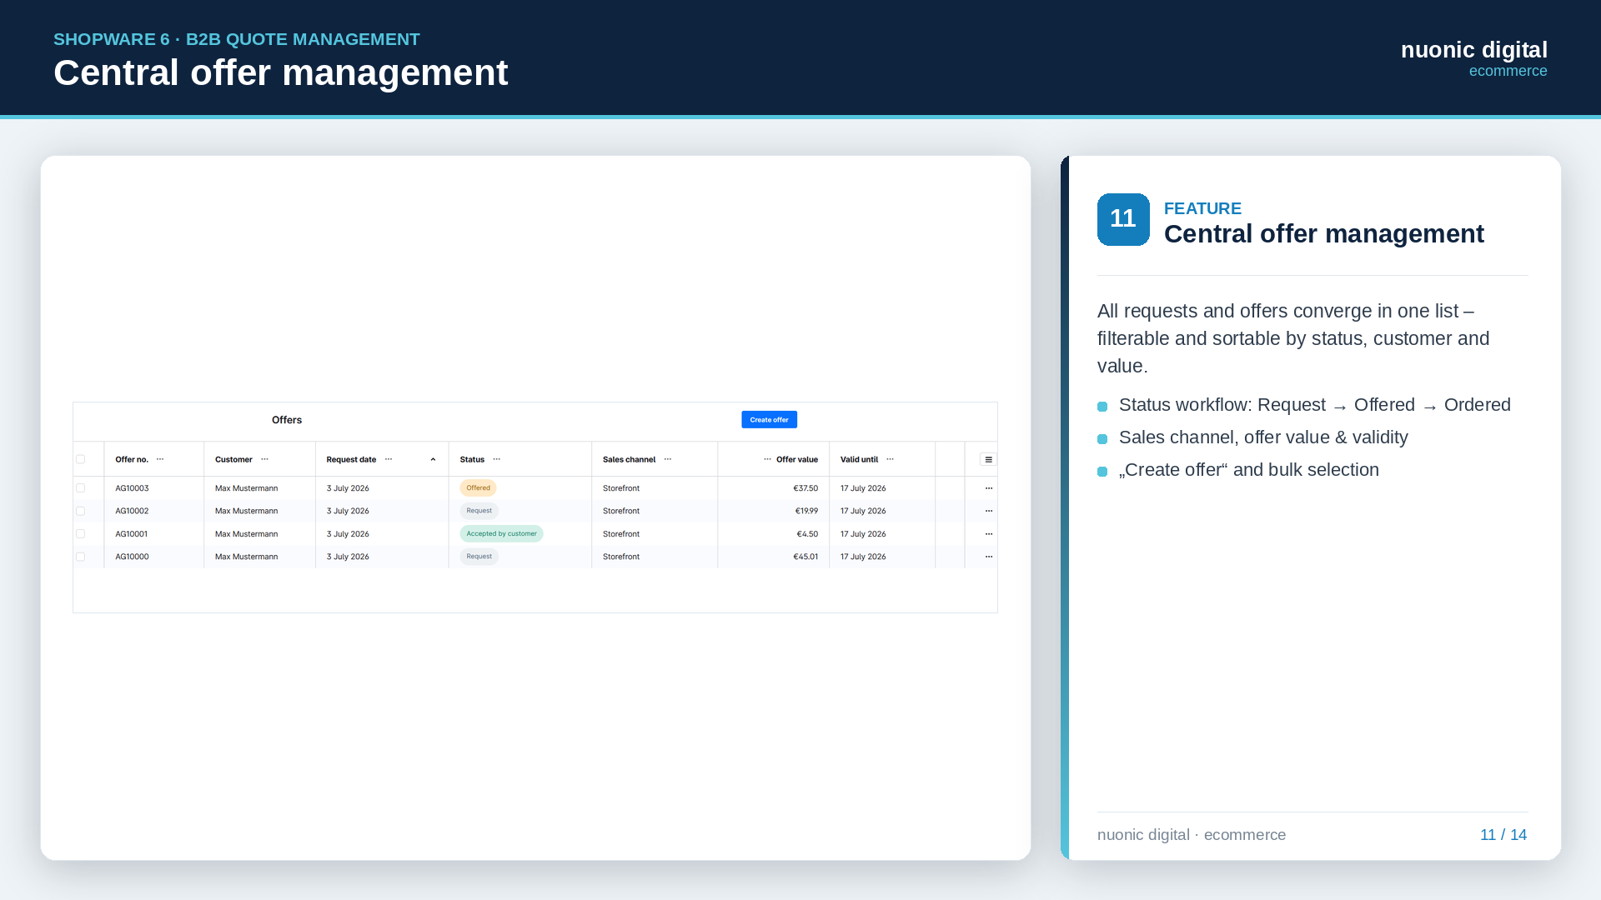Tick the select-all checkbox in table header

point(81,459)
